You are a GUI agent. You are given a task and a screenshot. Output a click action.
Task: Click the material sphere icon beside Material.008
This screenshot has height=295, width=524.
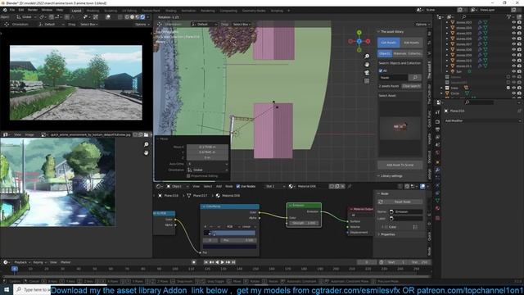[x=291, y=186]
